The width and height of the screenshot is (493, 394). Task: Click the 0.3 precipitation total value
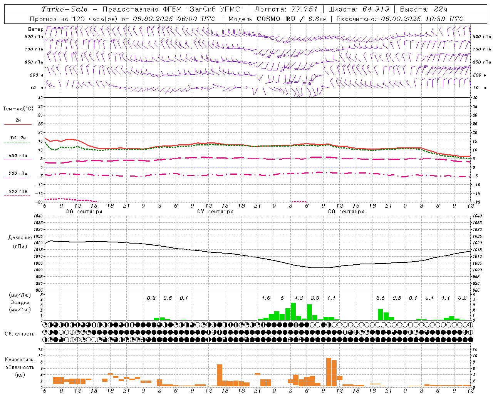[151, 298]
